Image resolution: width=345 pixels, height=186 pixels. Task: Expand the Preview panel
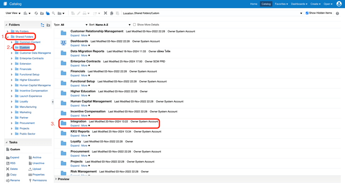tap(56, 179)
